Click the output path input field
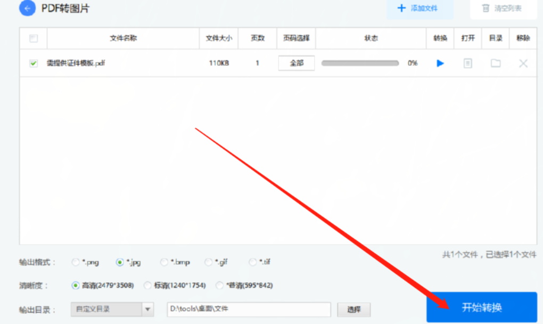543x324 pixels. tap(249, 309)
